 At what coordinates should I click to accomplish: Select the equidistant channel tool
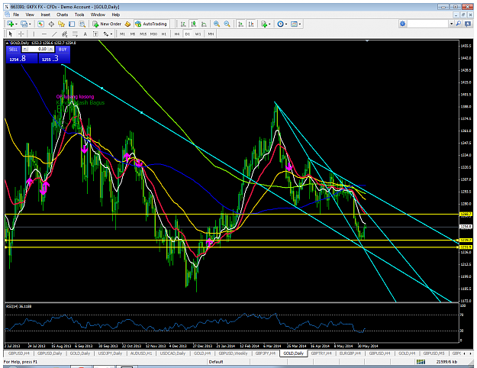point(65,34)
